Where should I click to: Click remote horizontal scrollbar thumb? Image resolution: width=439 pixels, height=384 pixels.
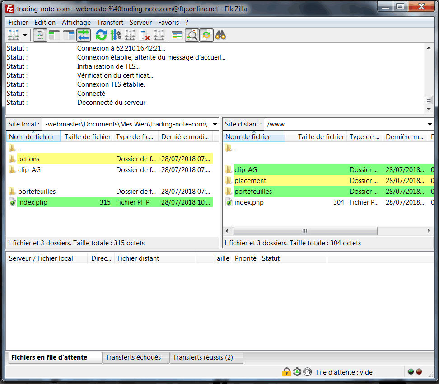point(305,231)
